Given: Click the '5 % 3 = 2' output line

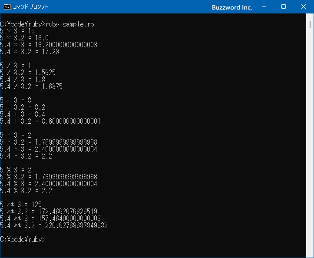Looking at the screenshot, I should [x=16, y=170].
